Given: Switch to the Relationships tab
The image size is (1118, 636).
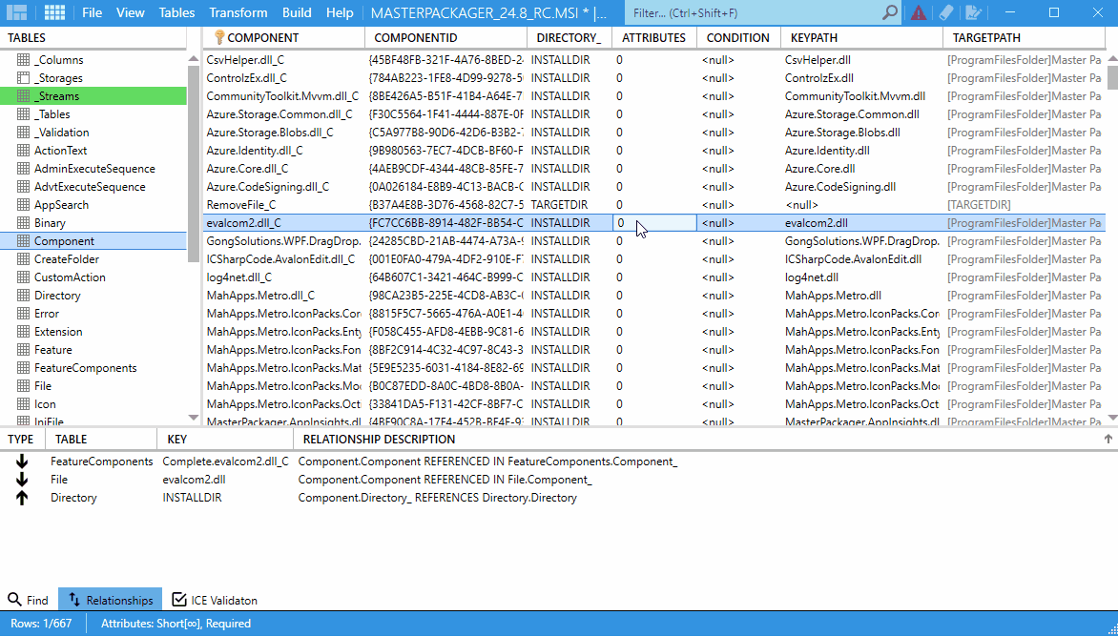Looking at the screenshot, I should tap(110, 600).
